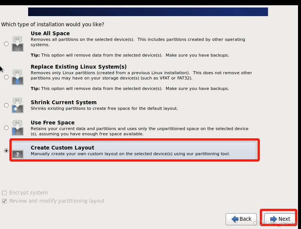
Task: Select the Use All Space radio button
Action: click(6, 44)
